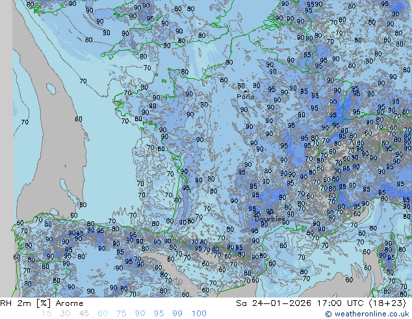Viewport: 412px width, 319px height.
Task: Click the Dourbies location label
Action: 270,219
